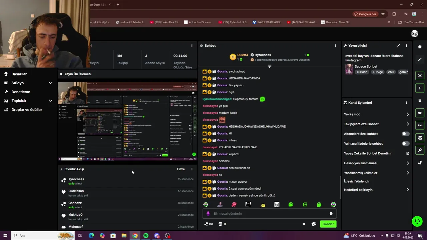Click the stream preview thumbnail
The image size is (427, 240).
click(127, 122)
